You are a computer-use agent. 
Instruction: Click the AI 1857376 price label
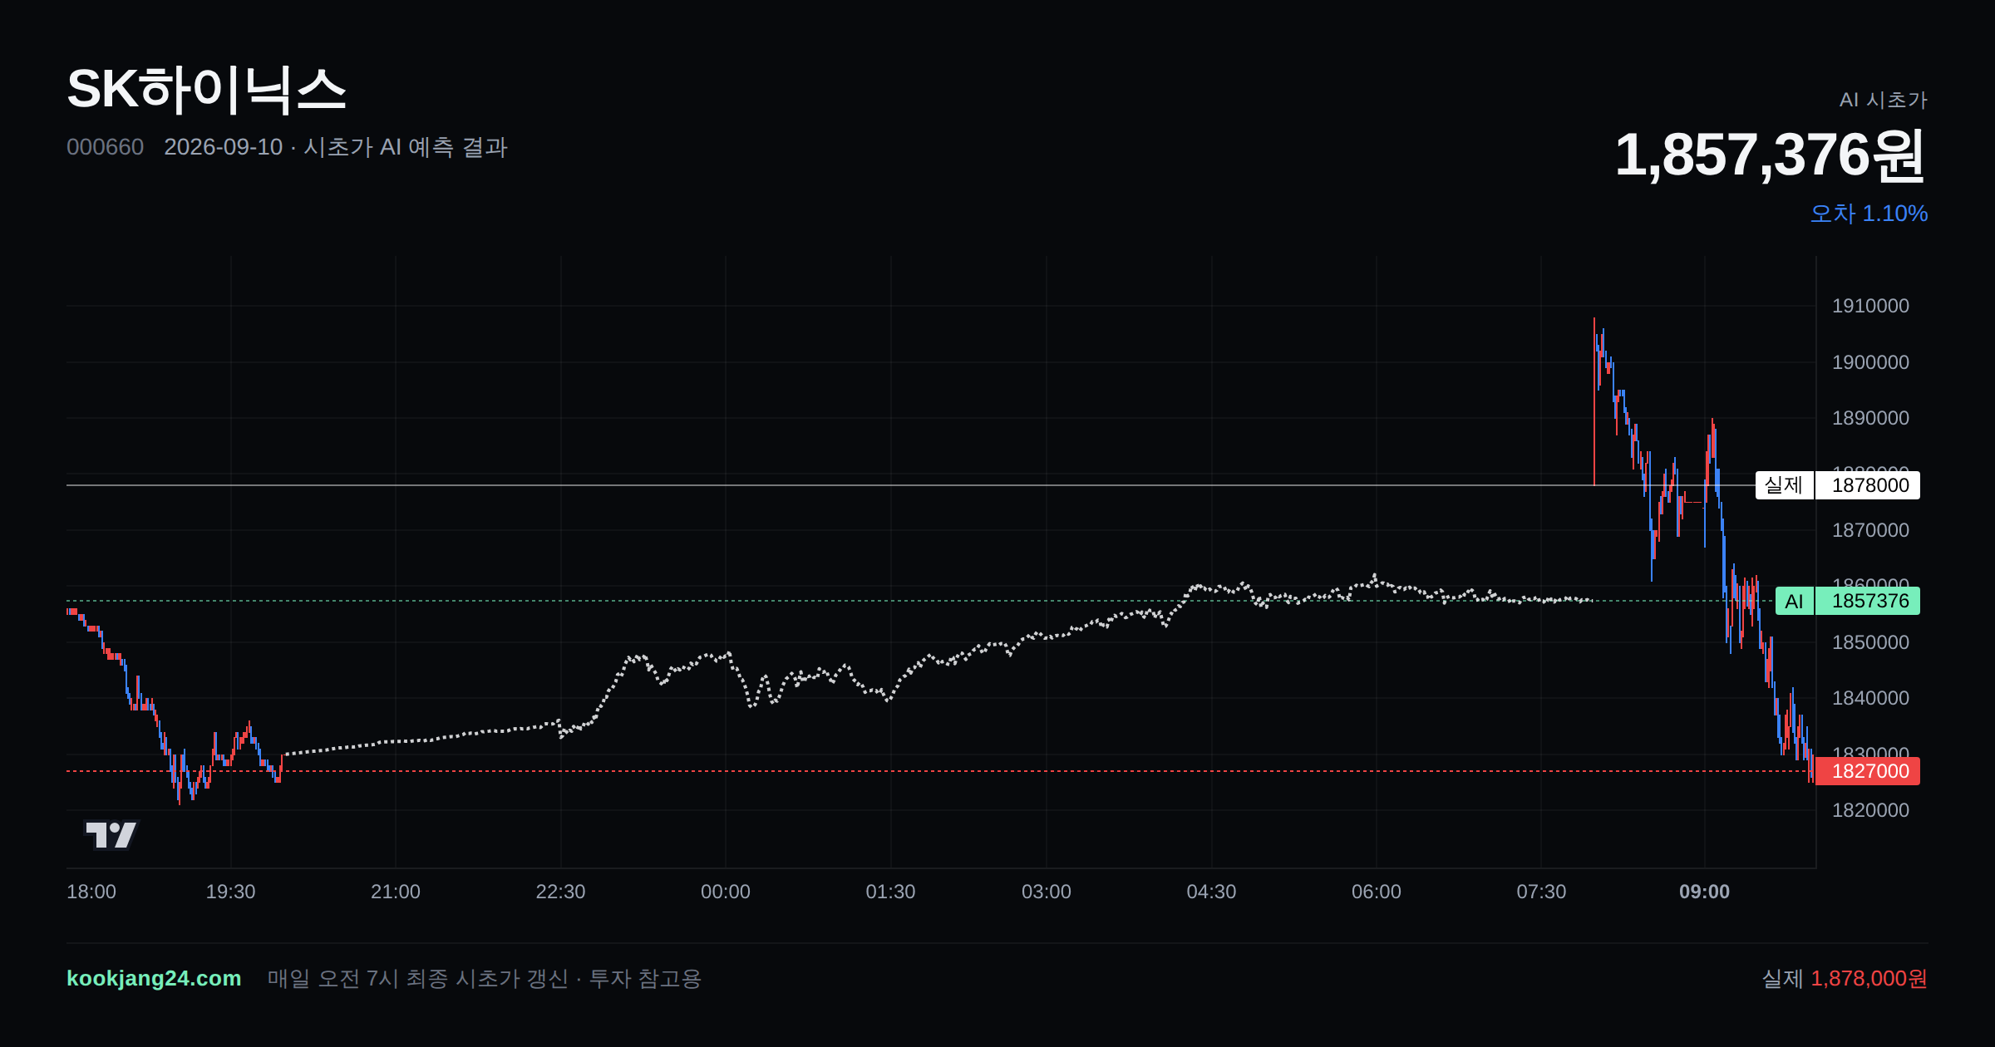click(x=1847, y=601)
